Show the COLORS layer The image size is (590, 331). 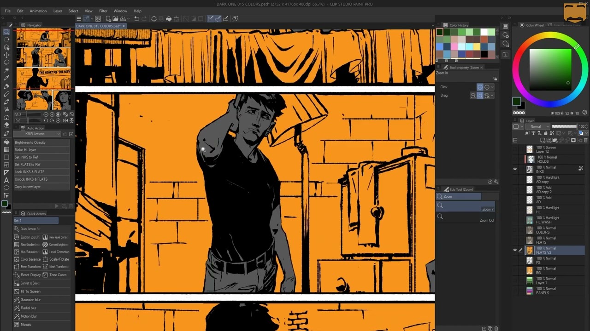pyautogui.click(x=515, y=230)
